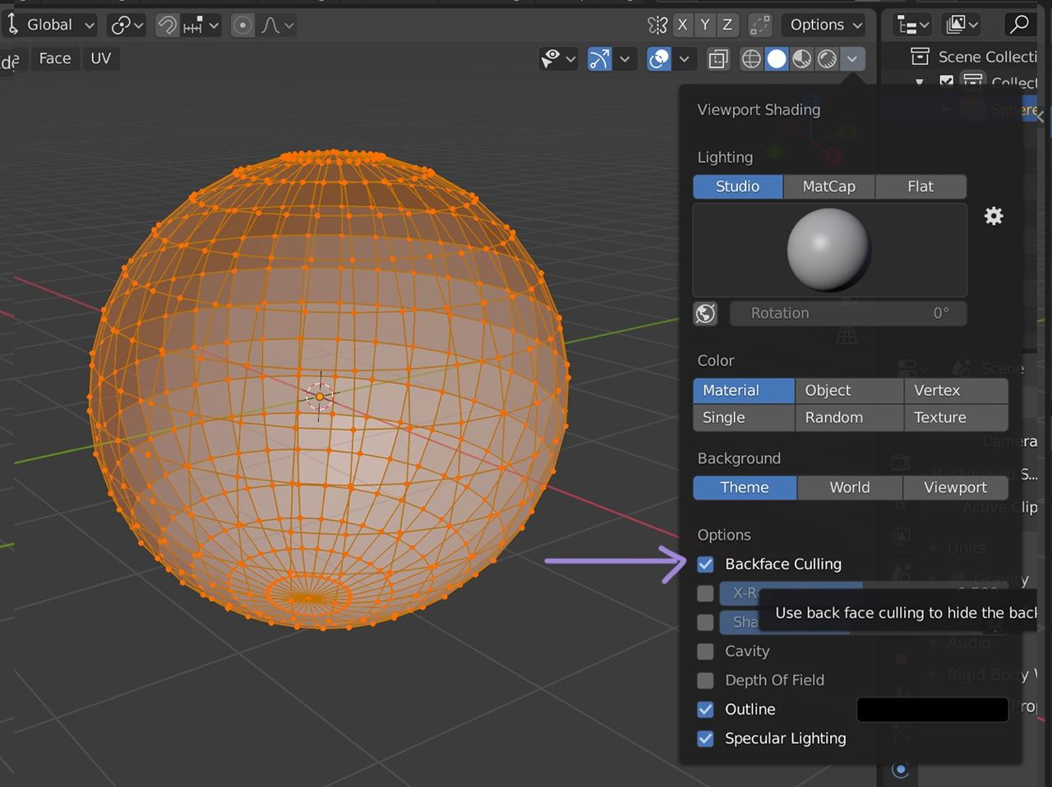
Task: Set color mode to Material
Action: (743, 390)
